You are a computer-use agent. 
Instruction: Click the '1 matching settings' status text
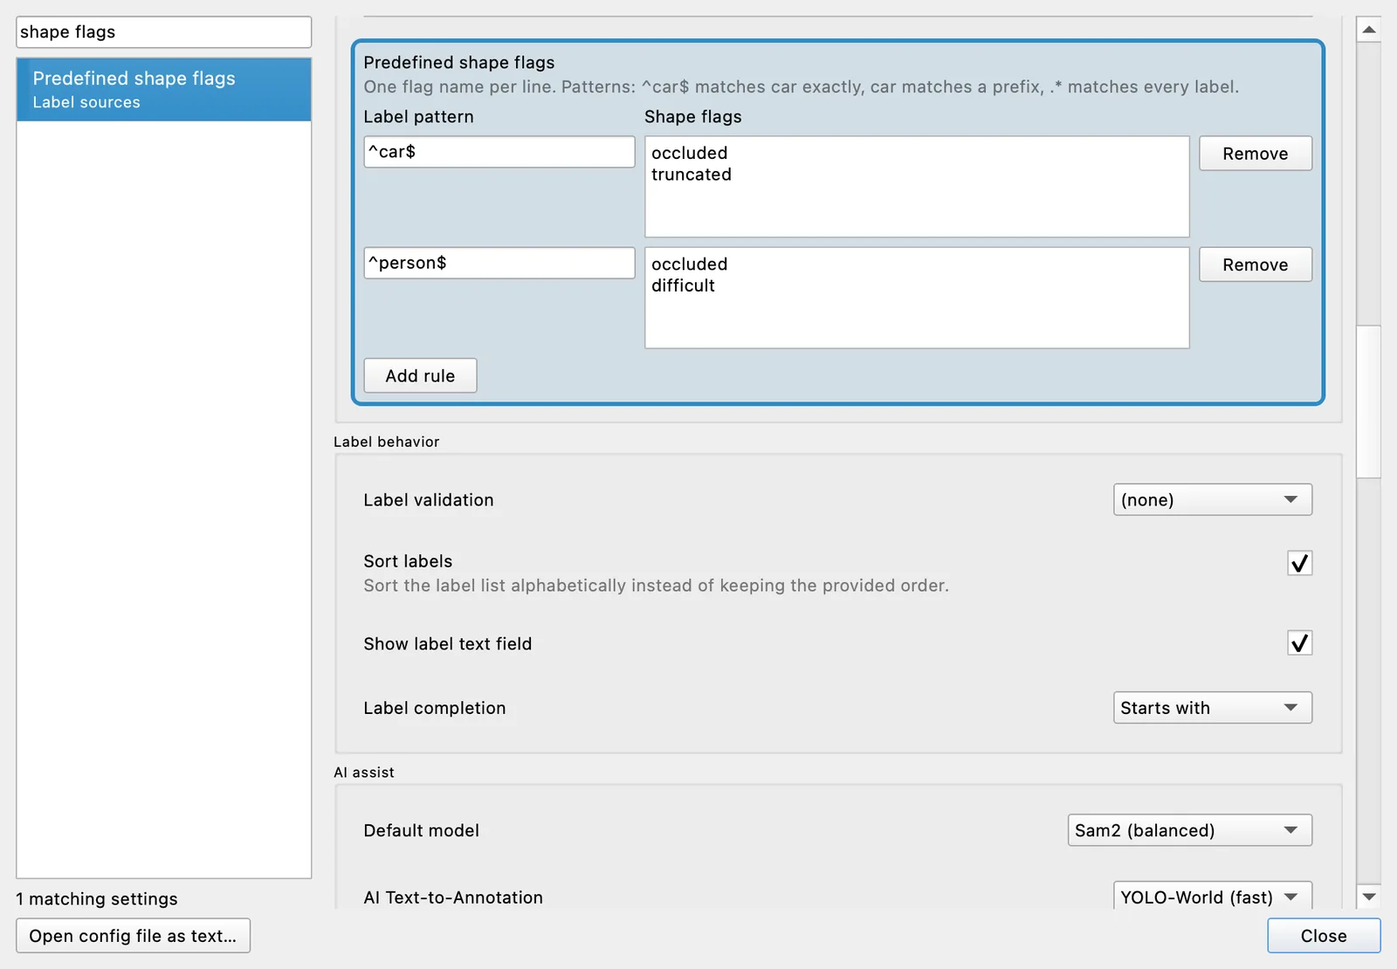pos(97,899)
